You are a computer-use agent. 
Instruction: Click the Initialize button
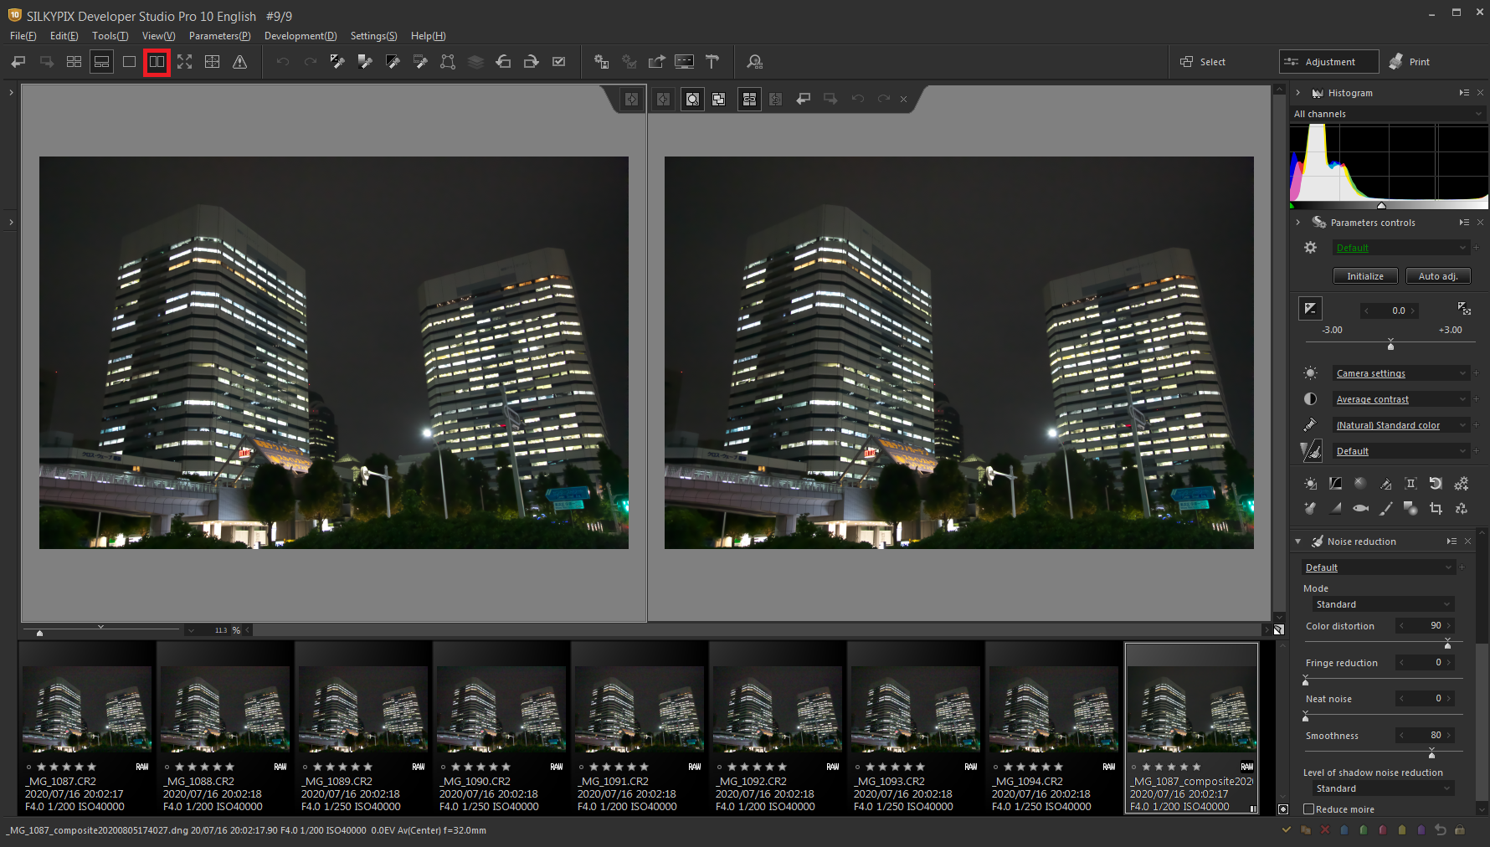point(1365,276)
